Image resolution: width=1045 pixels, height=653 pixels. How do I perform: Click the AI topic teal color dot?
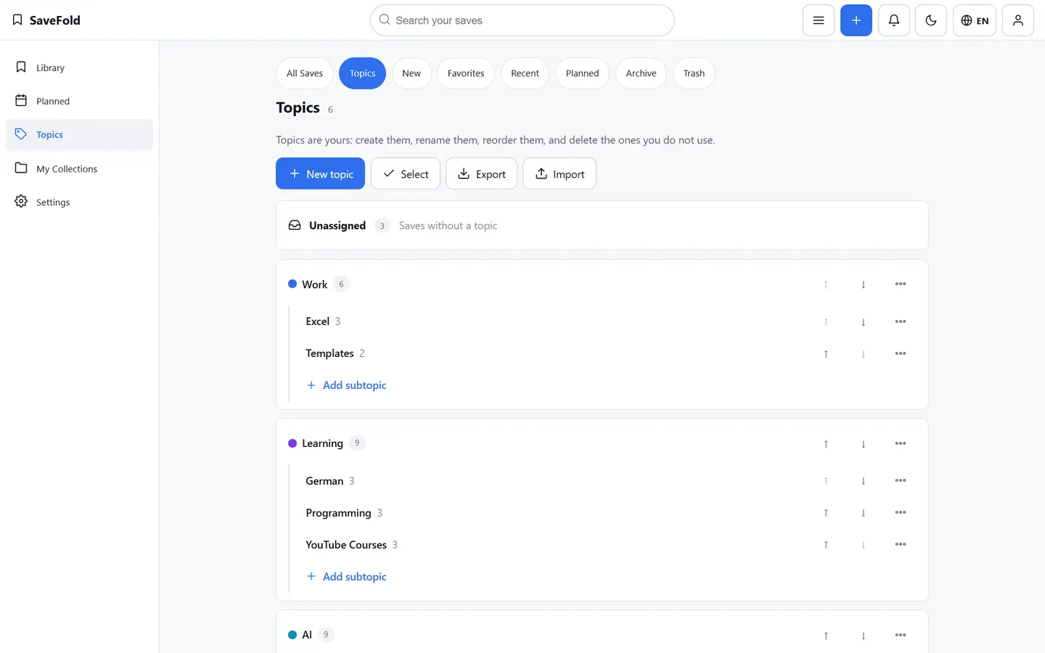(292, 635)
